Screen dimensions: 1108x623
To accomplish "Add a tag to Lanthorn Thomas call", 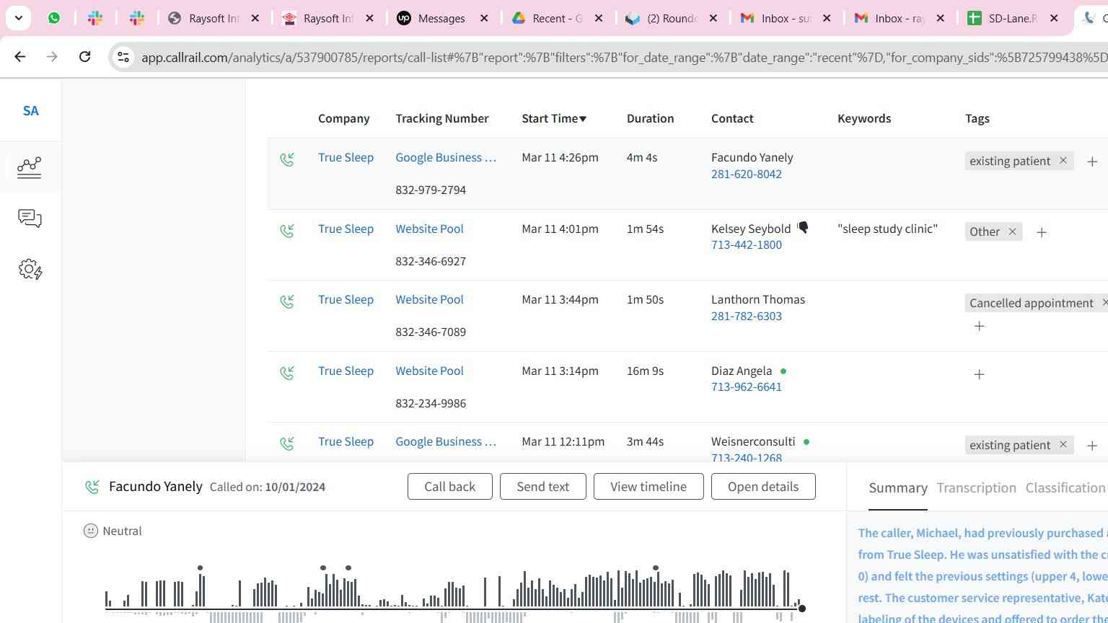I will click(x=979, y=326).
